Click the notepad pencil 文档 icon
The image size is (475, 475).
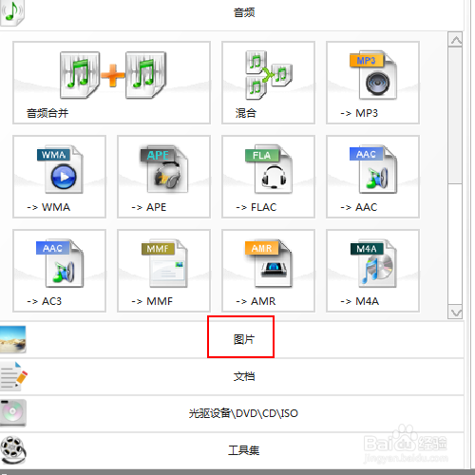point(13,376)
